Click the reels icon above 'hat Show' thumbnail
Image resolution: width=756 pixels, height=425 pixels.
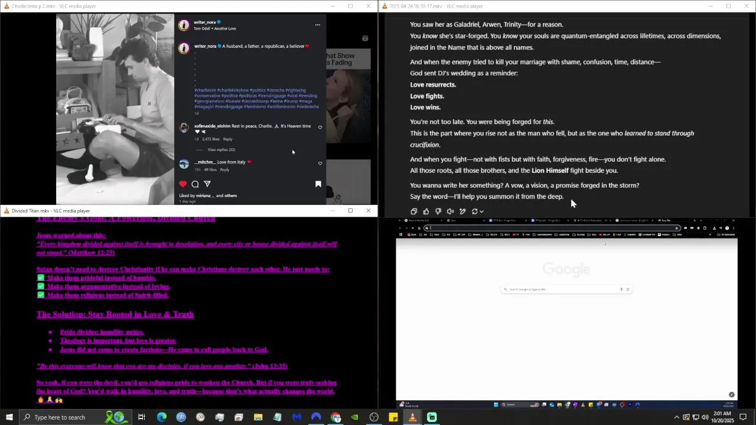coord(365,38)
